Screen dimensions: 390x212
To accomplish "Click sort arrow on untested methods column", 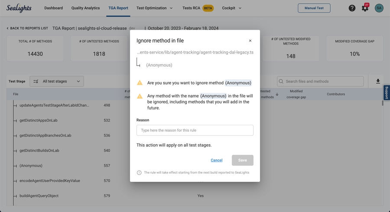I will coord(277,94).
